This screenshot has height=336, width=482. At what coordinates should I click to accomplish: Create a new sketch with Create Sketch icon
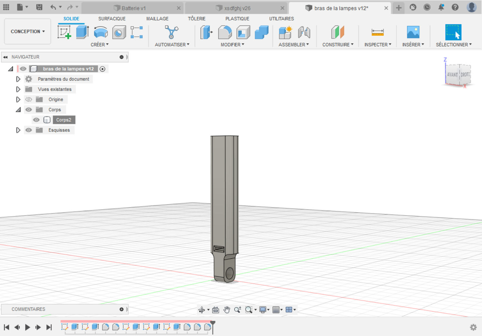64,32
